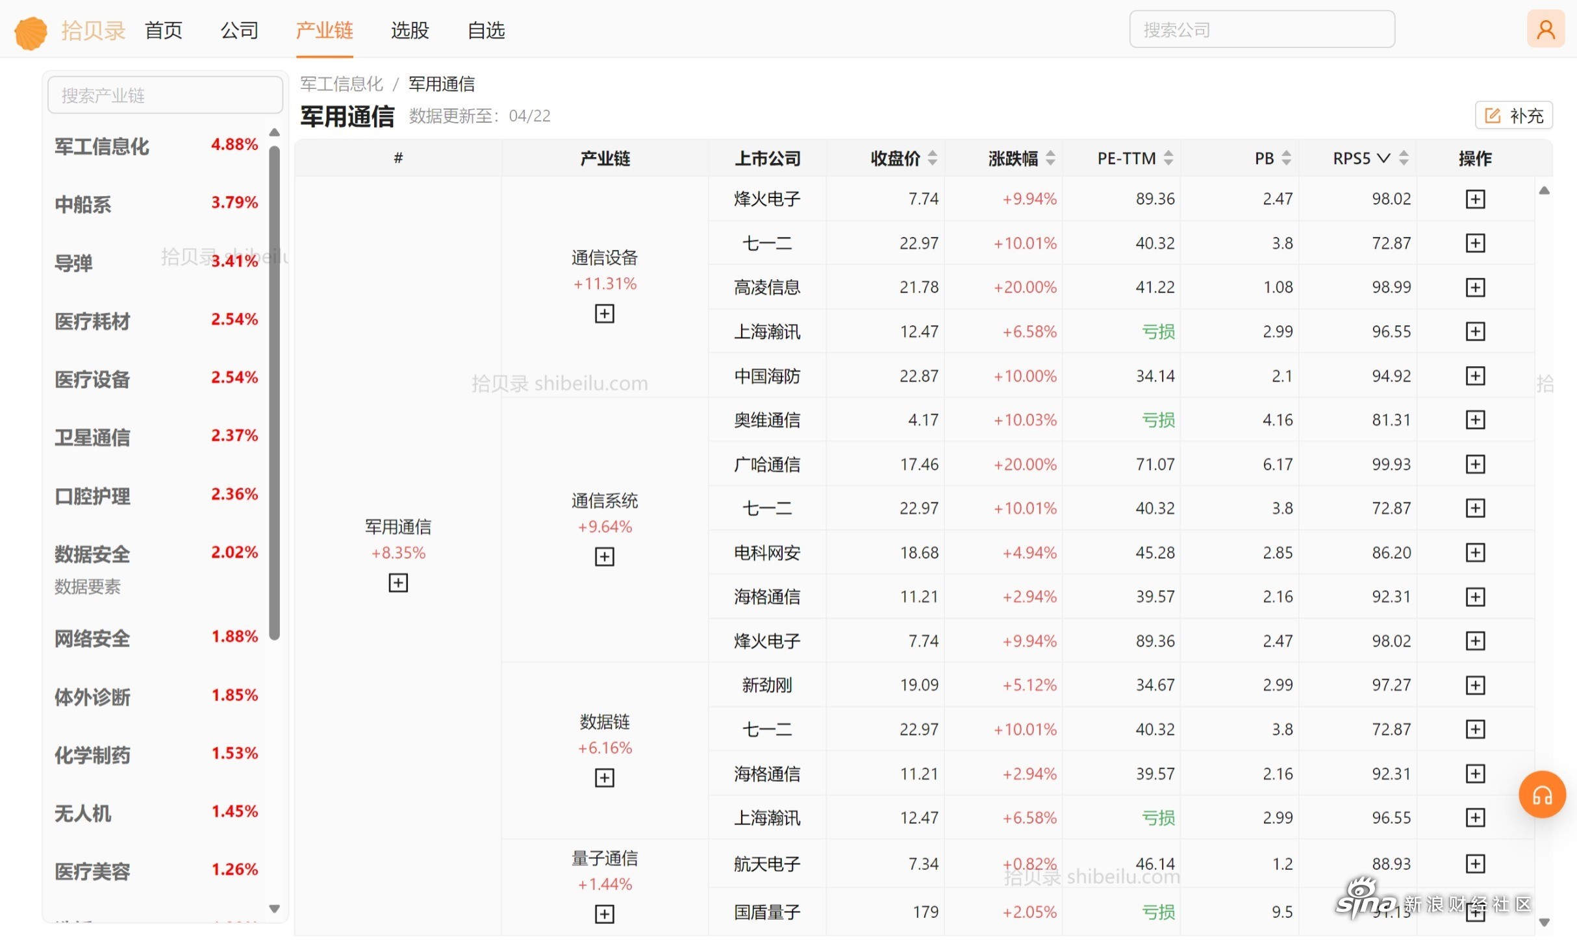Click the 通信系统 chain label
The image size is (1577, 940).
605,501
